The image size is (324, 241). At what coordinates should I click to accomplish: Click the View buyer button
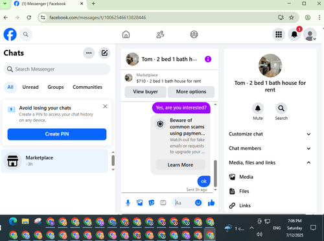(145, 92)
